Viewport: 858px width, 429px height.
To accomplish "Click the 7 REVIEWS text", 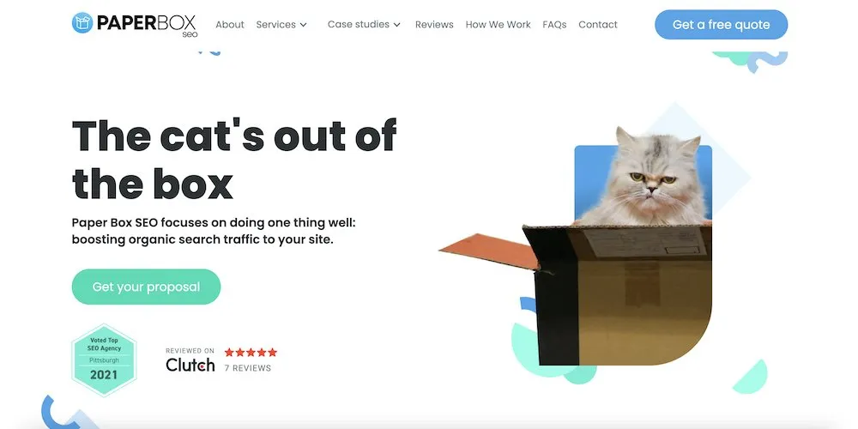I will [x=248, y=368].
